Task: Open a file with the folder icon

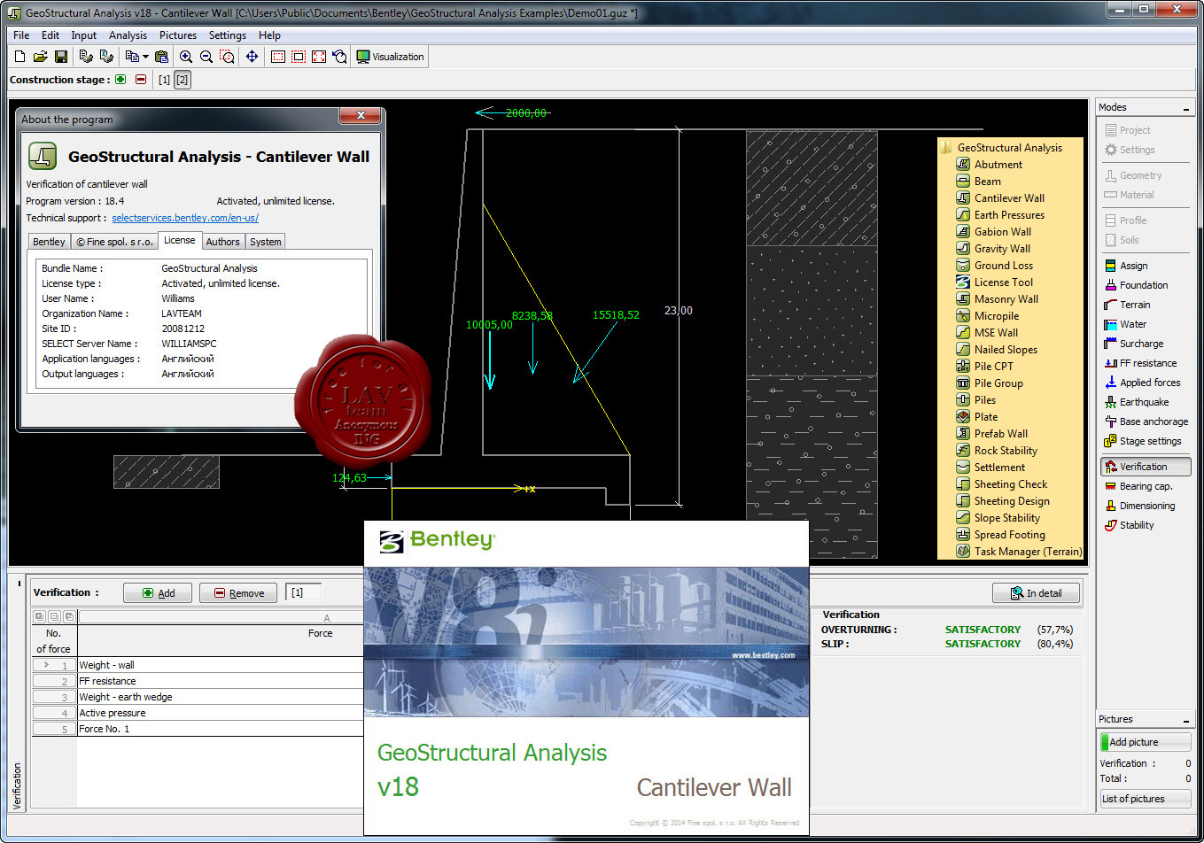Action: point(40,57)
